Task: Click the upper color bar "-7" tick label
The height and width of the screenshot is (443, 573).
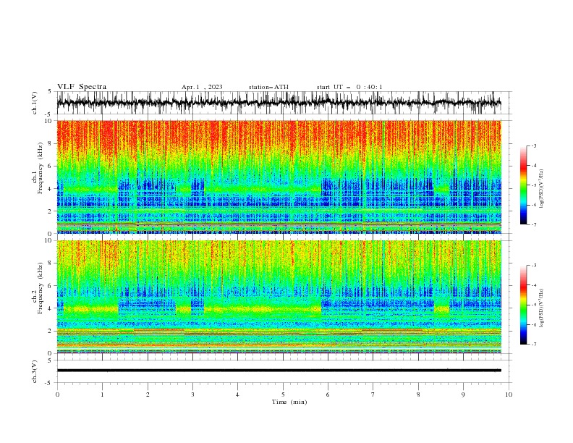Action: (x=533, y=224)
